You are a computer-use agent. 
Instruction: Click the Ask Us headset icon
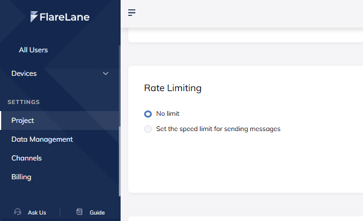(18, 212)
